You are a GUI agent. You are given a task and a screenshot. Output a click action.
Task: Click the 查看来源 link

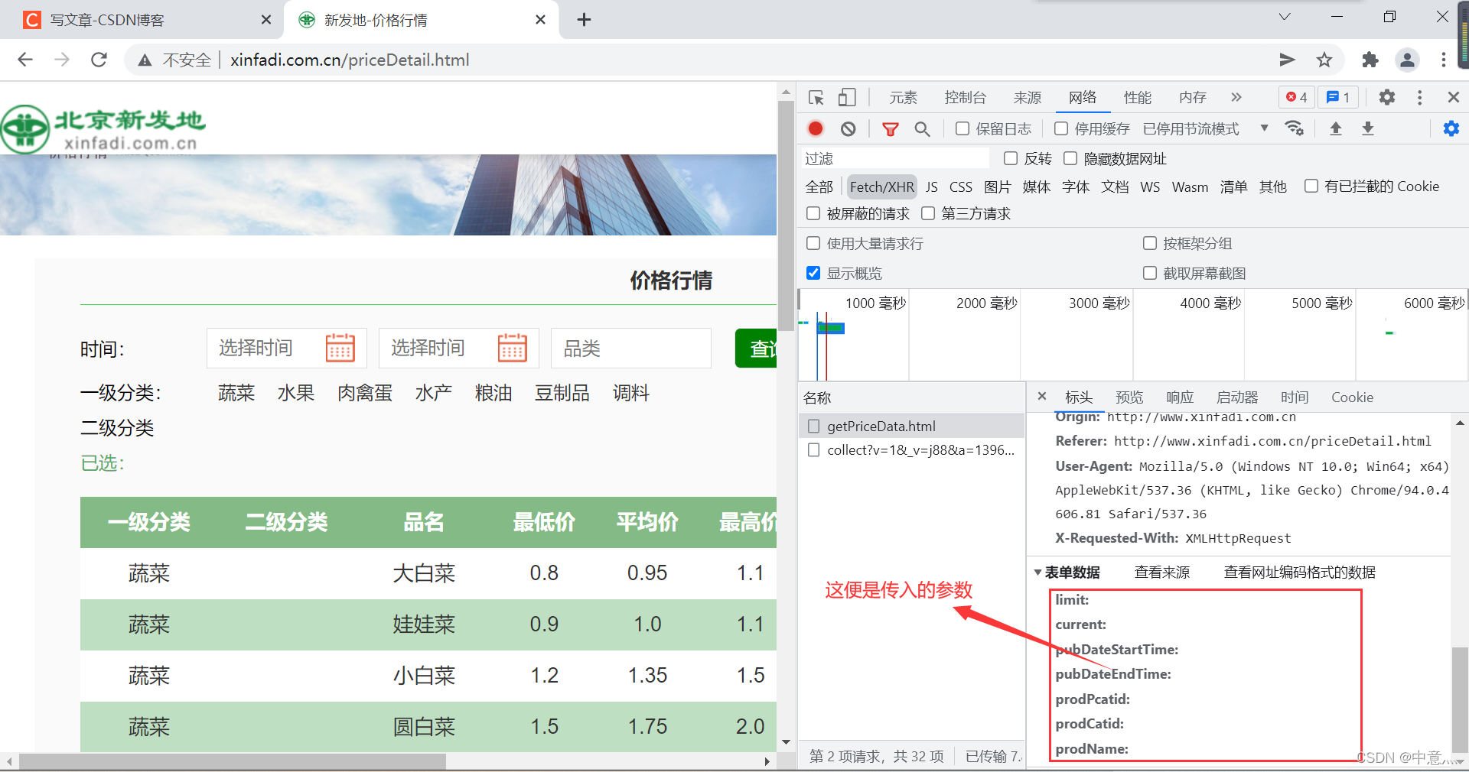tap(1161, 573)
